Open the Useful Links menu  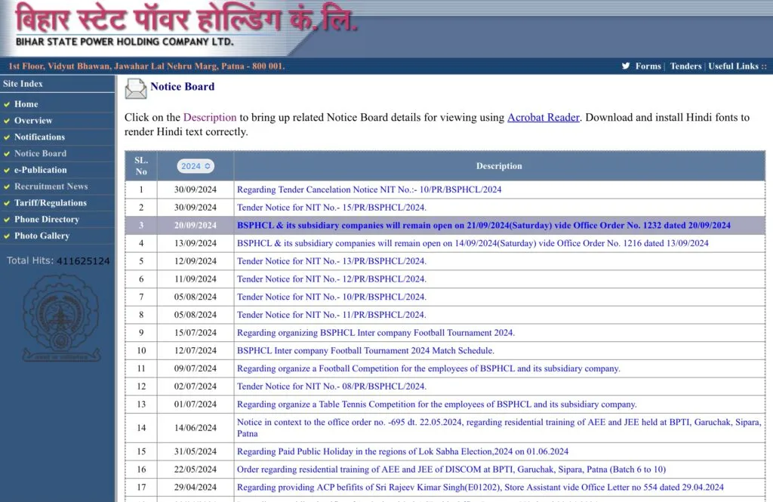point(733,66)
